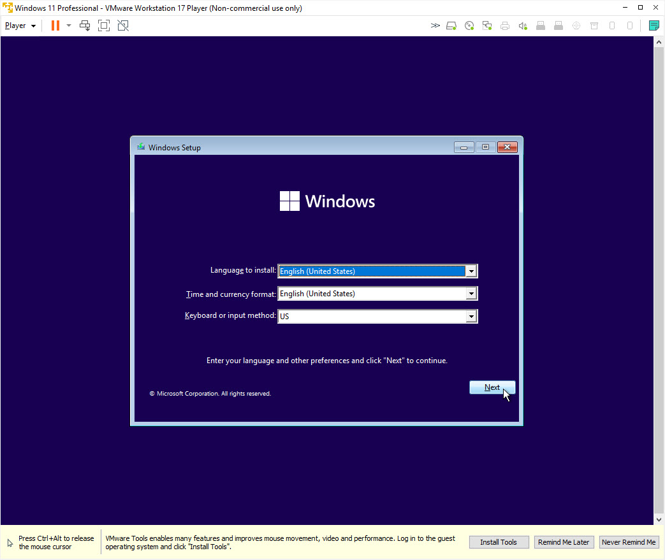This screenshot has width=665, height=560.
Task: Click Next in Windows Setup
Action: [x=492, y=387]
